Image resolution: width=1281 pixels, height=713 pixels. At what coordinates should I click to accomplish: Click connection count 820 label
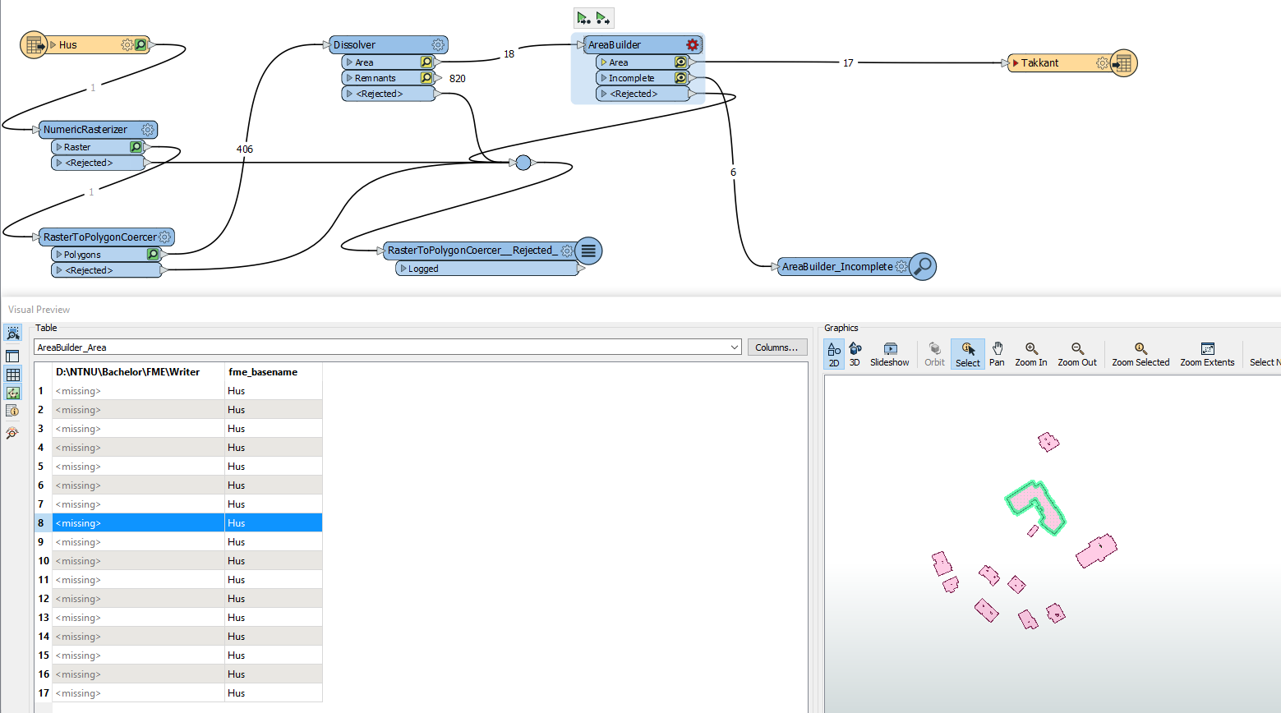point(458,79)
